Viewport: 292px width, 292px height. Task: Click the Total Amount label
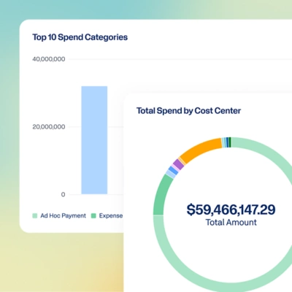click(231, 222)
